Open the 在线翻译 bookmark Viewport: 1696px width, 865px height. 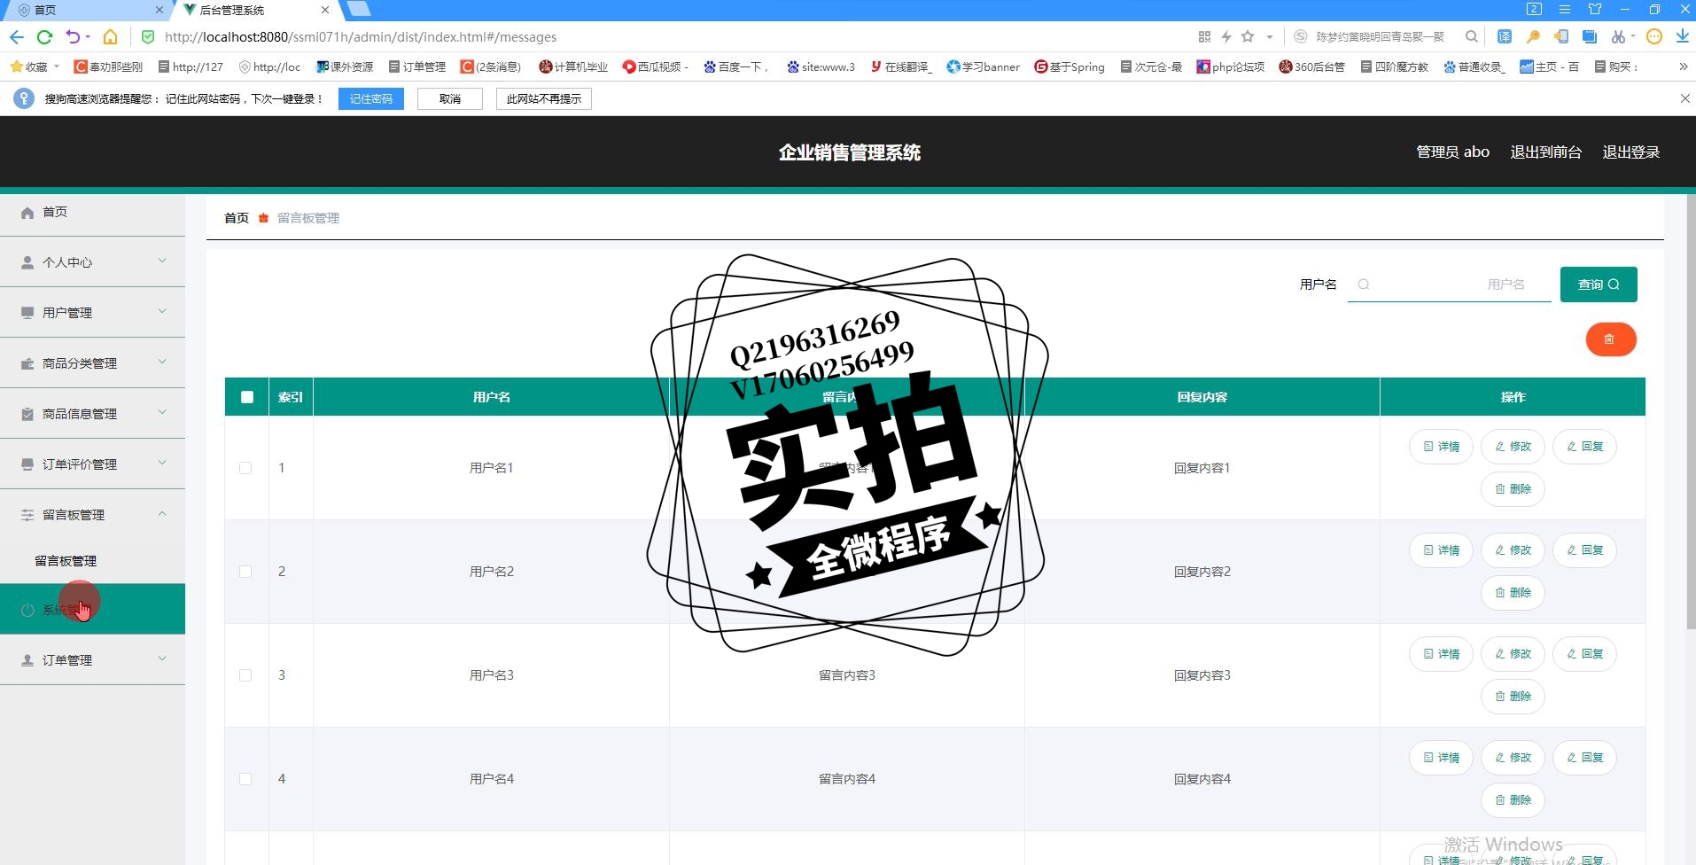click(x=901, y=66)
